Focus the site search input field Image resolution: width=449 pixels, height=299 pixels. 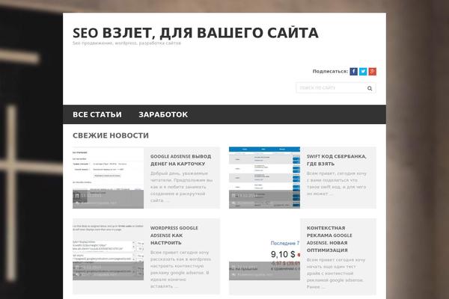click(x=336, y=88)
